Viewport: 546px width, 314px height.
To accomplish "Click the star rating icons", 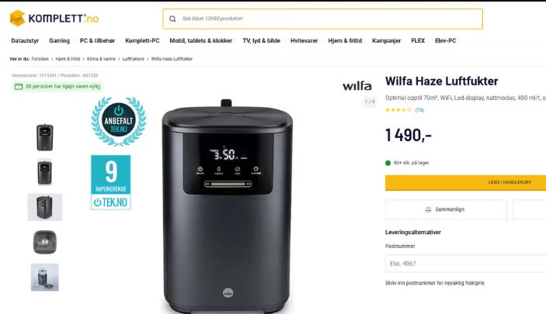I will tap(398, 110).
